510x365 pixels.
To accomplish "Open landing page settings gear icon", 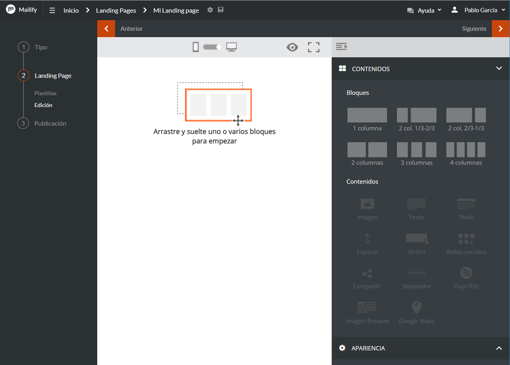I will pyautogui.click(x=210, y=9).
